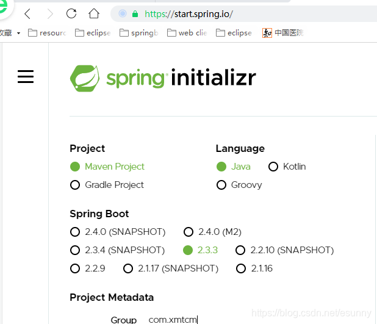Screen dimensions: 377x324
Task: Open the 'resourc' bookmark folder
Action: (47, 33)
